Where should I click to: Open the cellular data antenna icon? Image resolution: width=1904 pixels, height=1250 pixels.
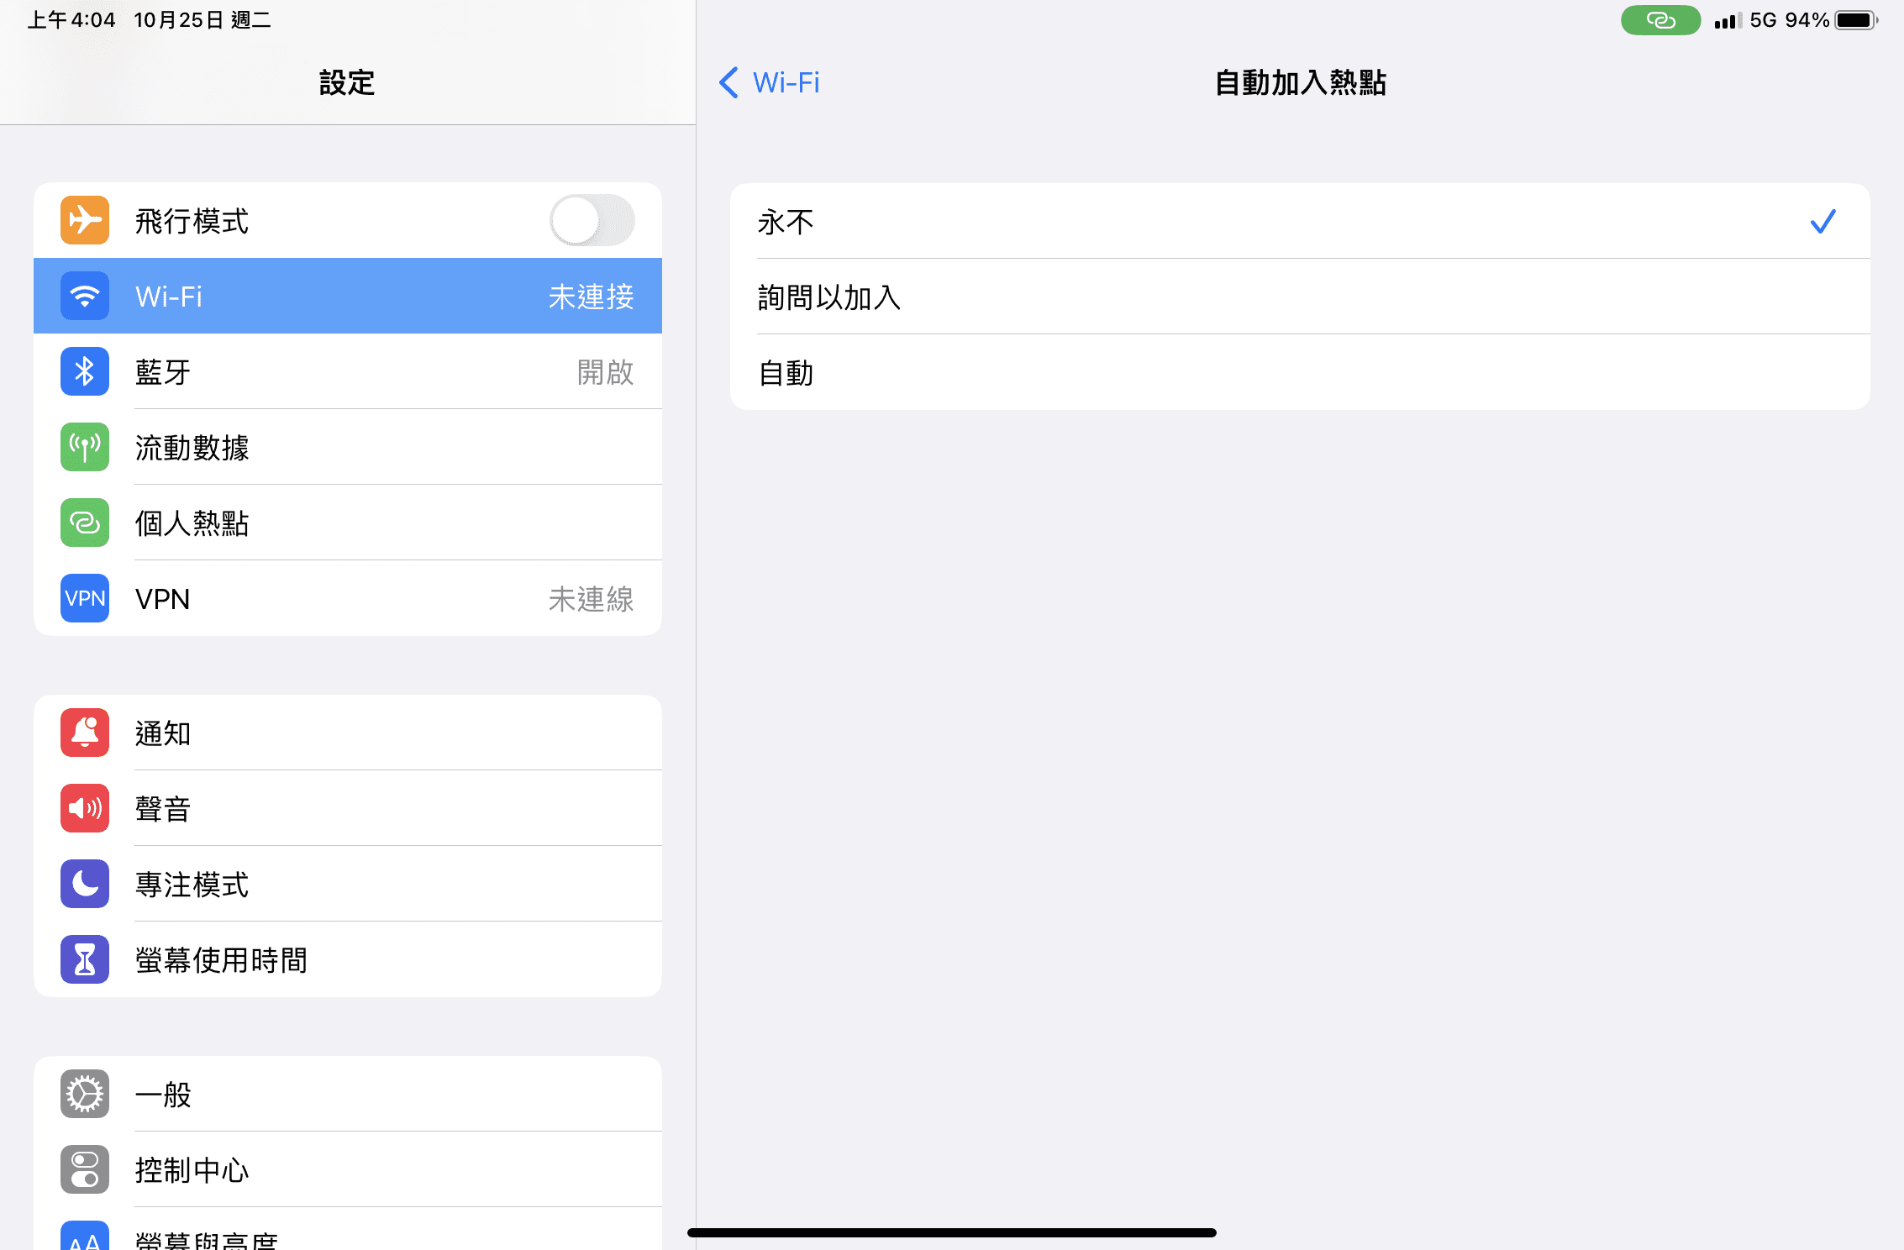click(x=85, y=447)
